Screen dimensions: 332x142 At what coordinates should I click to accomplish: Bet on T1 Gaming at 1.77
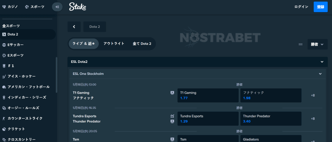pos(208,96)
